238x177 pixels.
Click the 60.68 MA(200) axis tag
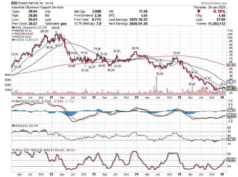pos(230,65)
